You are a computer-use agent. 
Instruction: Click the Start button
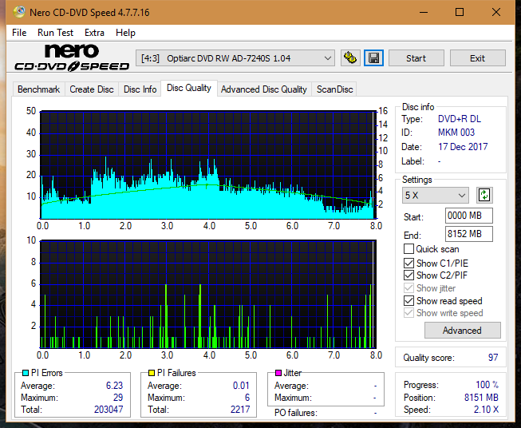(x=416, y=58)
